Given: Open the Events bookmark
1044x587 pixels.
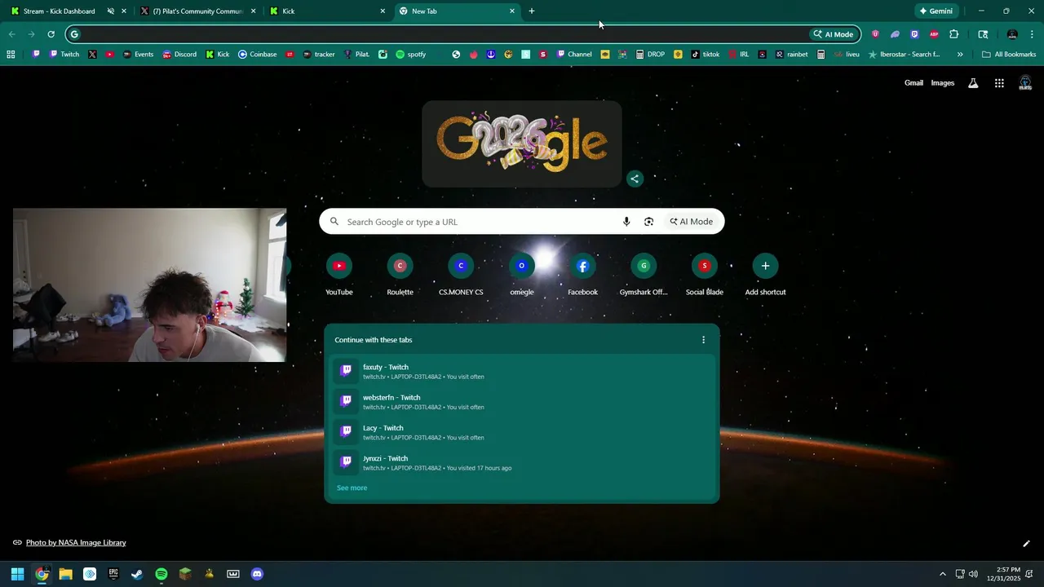Looking at the screenshot, I should point(138,55).
